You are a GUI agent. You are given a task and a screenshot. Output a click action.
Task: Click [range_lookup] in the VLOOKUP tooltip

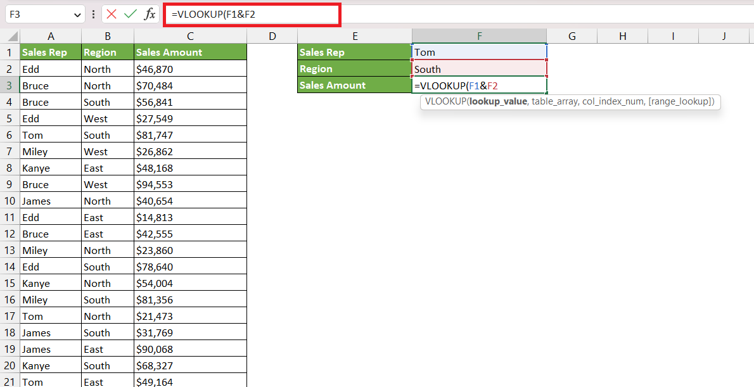(x=681, y=102)
